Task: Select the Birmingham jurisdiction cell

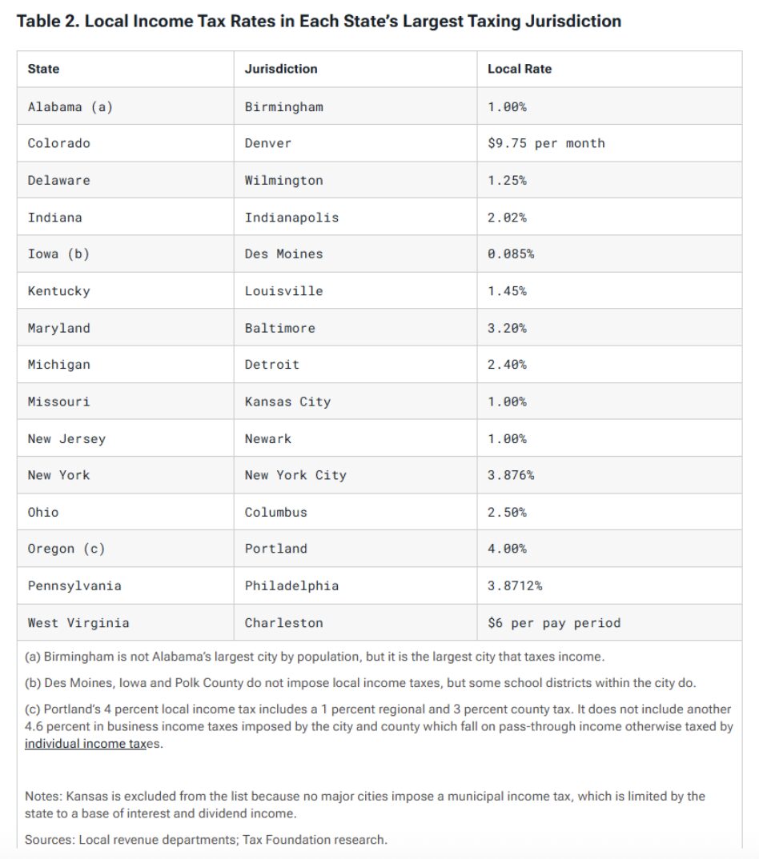Action: [355, 106]
